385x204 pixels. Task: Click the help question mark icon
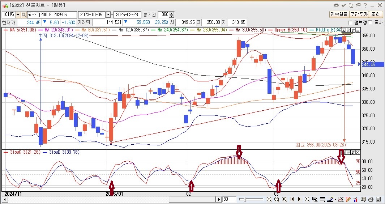pos(365,5)
